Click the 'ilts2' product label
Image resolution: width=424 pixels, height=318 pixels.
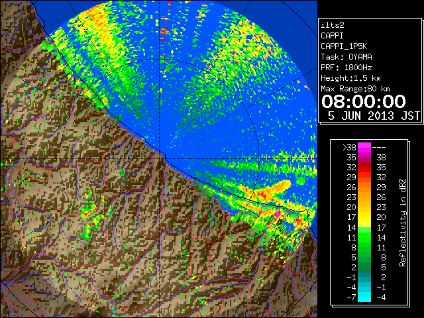pyautogui.click(x=333, y=25)
